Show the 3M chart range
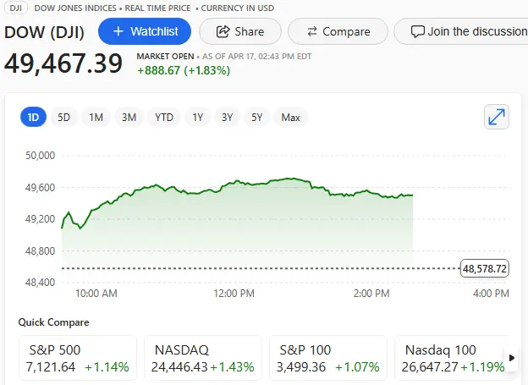Image resolution: width=528 pixels, height=385 pixels. coord(129,118)
